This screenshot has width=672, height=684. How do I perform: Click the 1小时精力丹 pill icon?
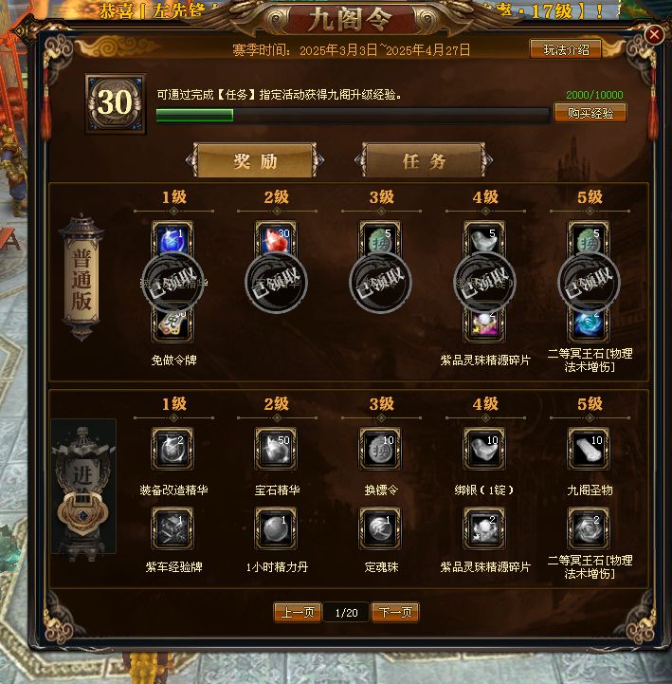[276, 527]
